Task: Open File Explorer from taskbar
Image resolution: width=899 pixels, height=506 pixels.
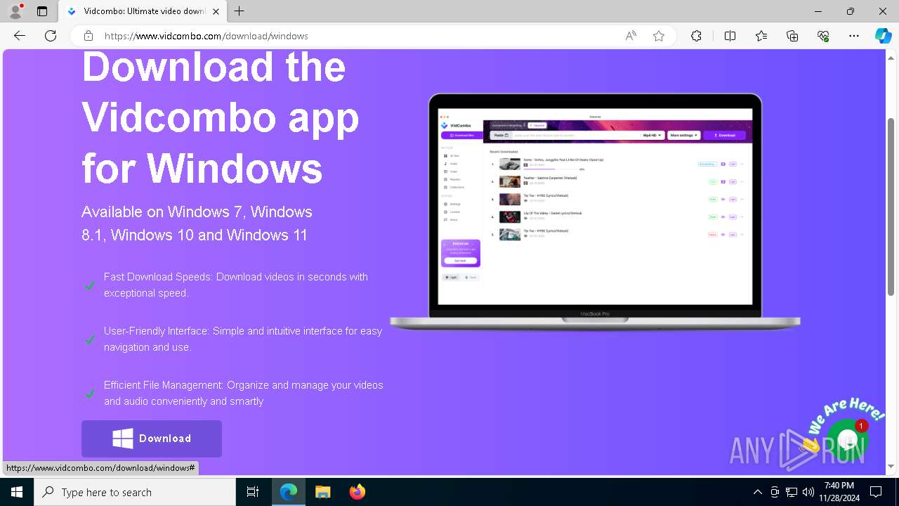Action: (322, 492)
